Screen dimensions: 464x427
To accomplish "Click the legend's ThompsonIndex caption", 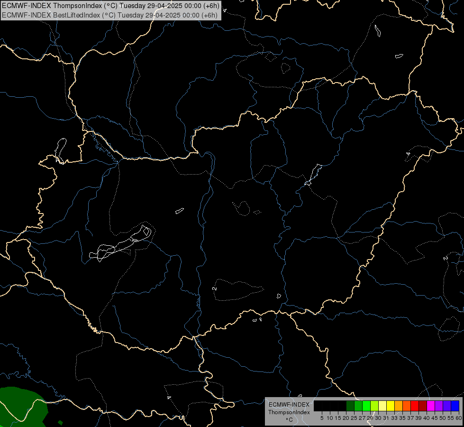I will point(289,412).
